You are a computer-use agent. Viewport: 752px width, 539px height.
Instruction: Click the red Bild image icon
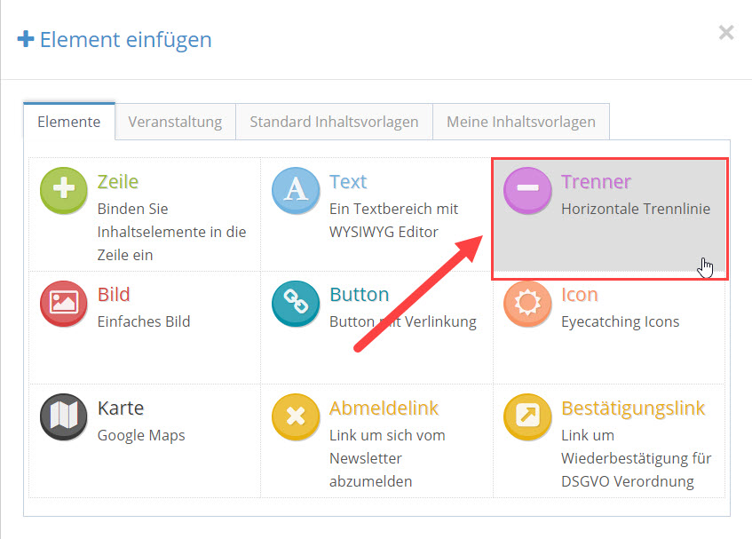[x=64, y=303]
